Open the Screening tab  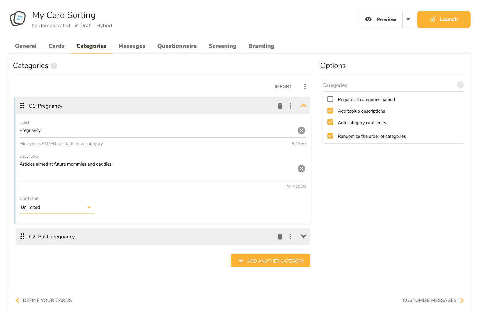point(222,46)
